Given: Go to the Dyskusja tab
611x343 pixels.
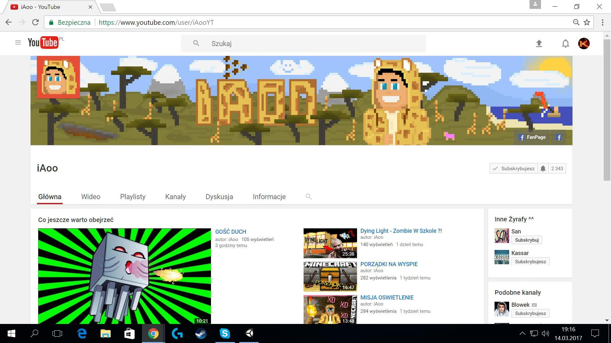Looking at the screenshot, I should pyautogui.click(x=219, y=197).
